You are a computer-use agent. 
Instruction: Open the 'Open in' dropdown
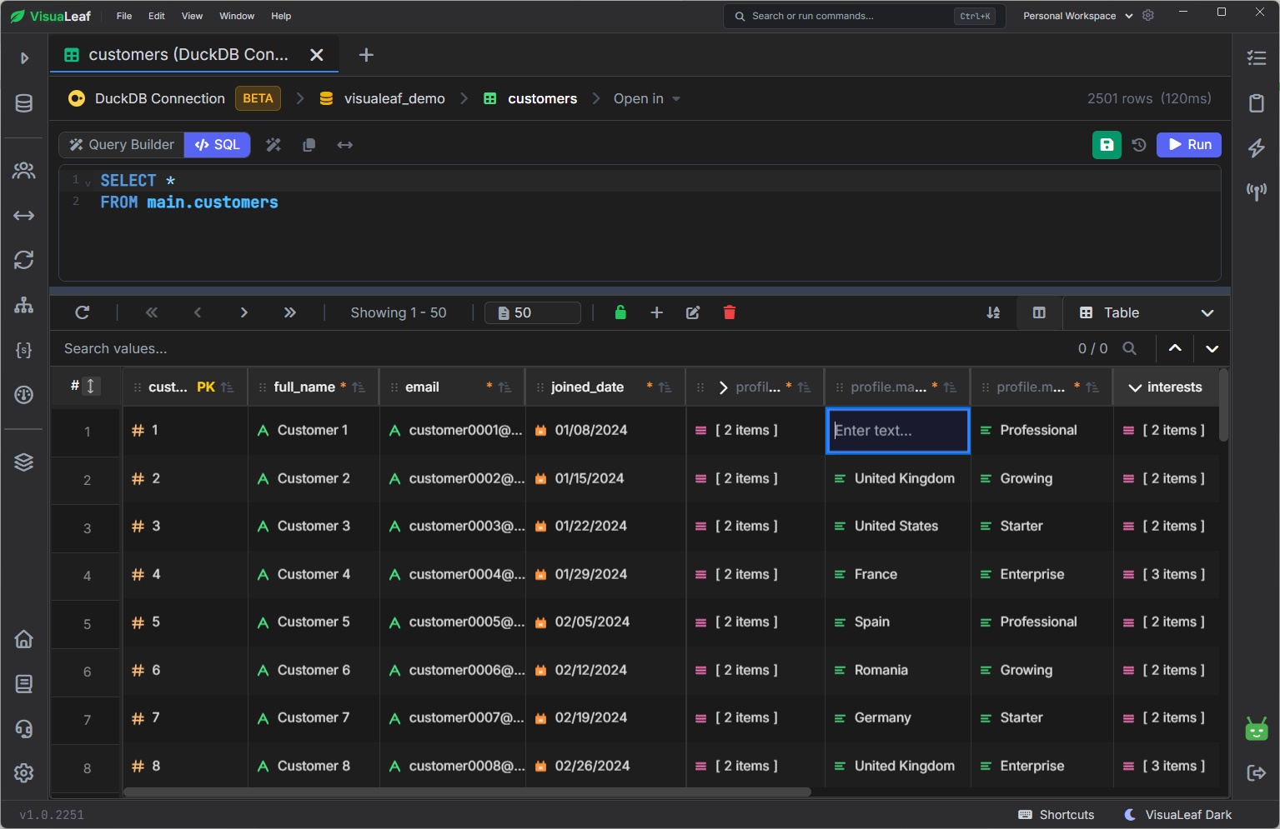pos(647,98)
